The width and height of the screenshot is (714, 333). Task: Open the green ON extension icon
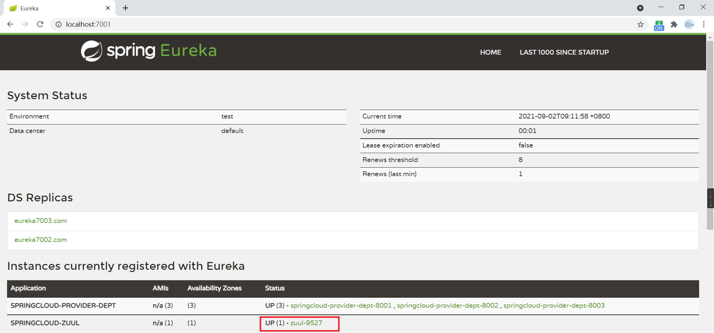pos(659,25)
